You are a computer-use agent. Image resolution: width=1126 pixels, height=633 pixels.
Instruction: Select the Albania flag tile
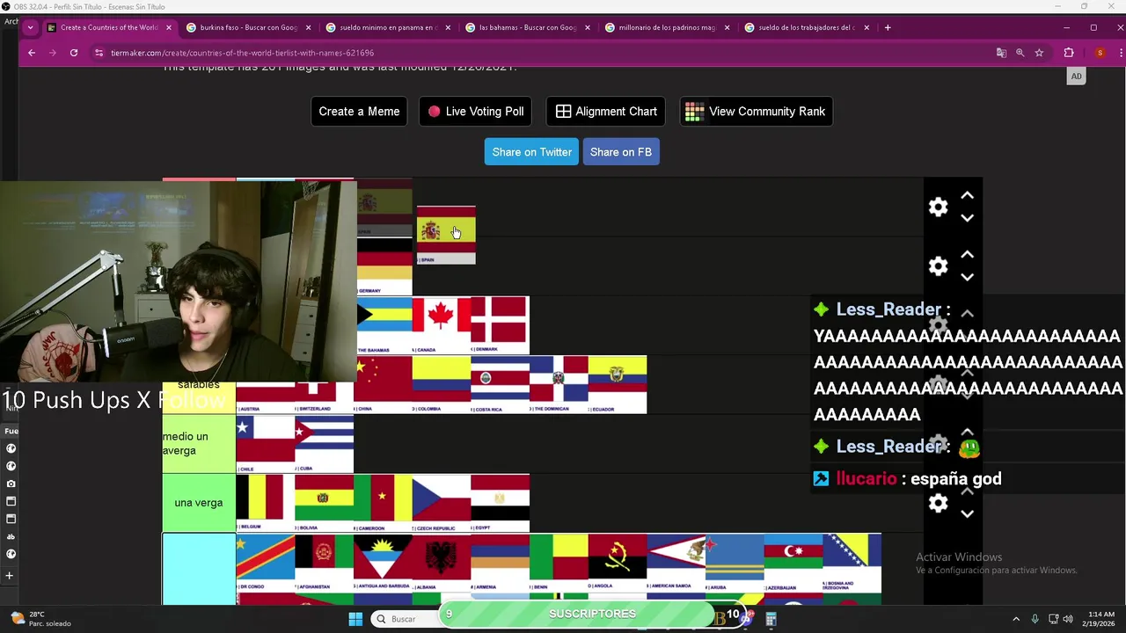[442, 563]
